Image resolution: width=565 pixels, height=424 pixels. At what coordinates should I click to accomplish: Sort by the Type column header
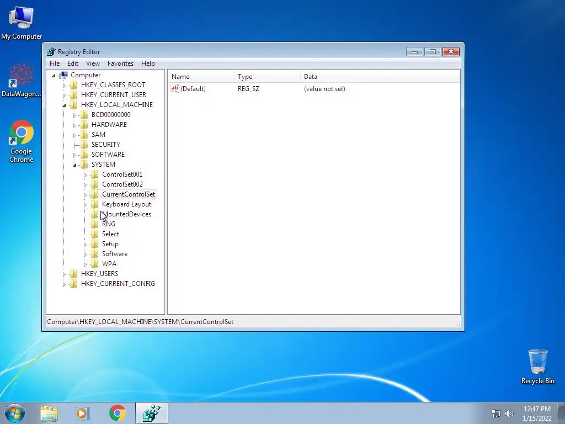(268, 77)
